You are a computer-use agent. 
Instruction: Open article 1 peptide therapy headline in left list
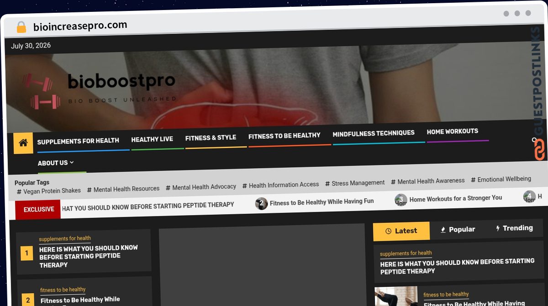tap(88, 256)
